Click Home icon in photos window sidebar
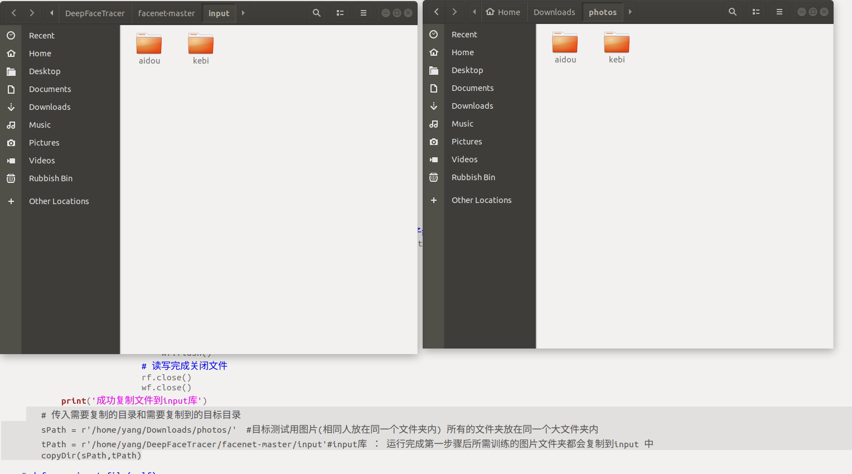This screenshot has width=852, height=474. pyautogui.click(x=433, y=52)
